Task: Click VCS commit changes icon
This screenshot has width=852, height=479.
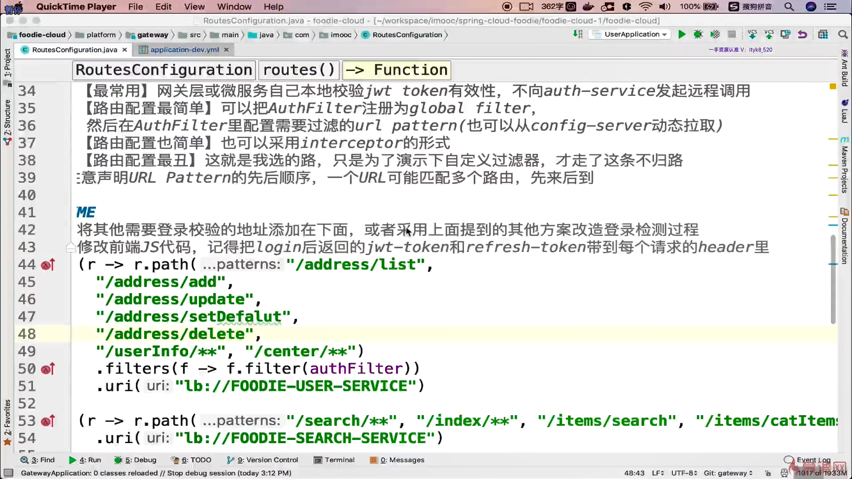Action: (x=769, y=35)
